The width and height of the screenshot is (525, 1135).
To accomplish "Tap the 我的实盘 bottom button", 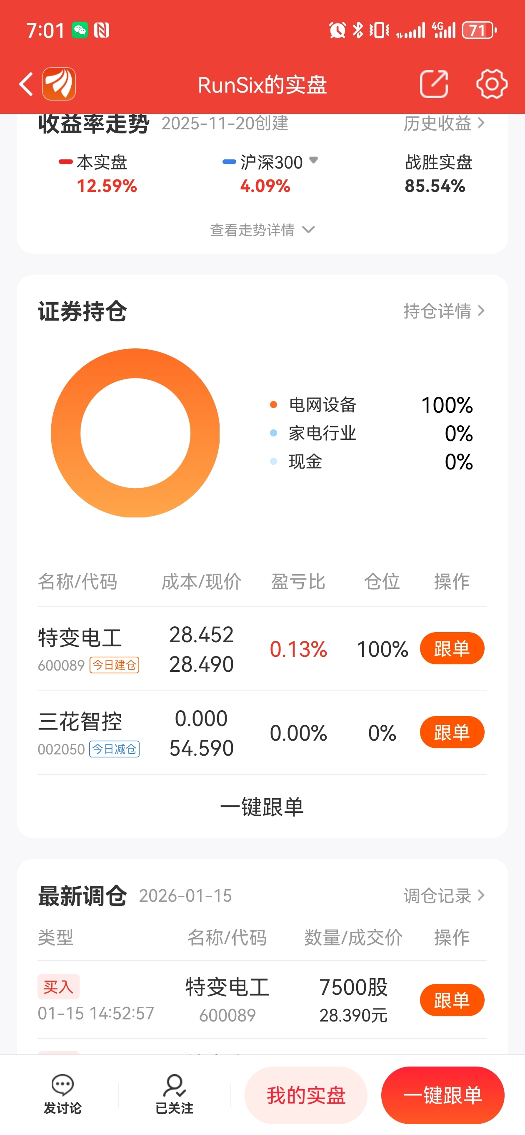I will 306,1095.
